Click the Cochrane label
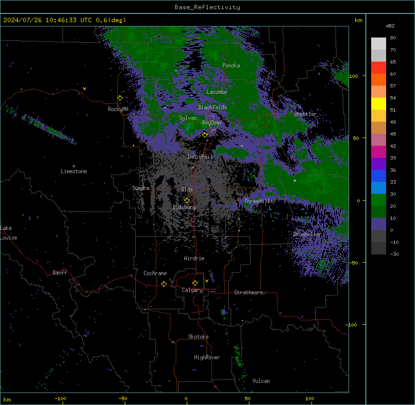The image size is (415, 405). pyautogui.click(x=155, y=273)
